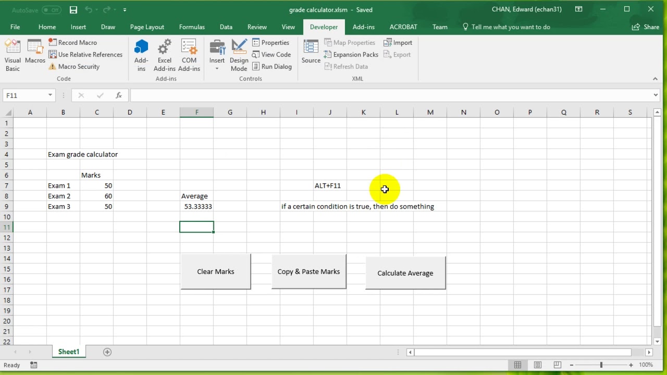The width and height of the screenshot is (667, 375).
Task: Select all cells with corner button
Action: pyautogui.click(x=7, y=113)
